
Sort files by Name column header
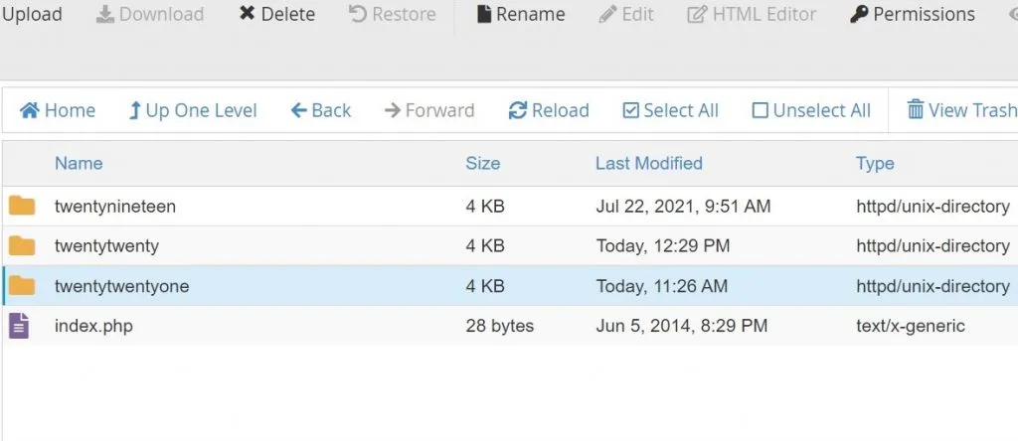pos(79,163)
